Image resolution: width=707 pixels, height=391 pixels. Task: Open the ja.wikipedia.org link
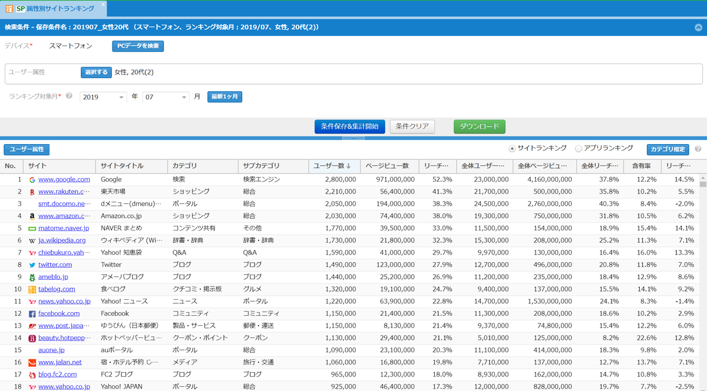pyautogui.click(x=62, y=240)
